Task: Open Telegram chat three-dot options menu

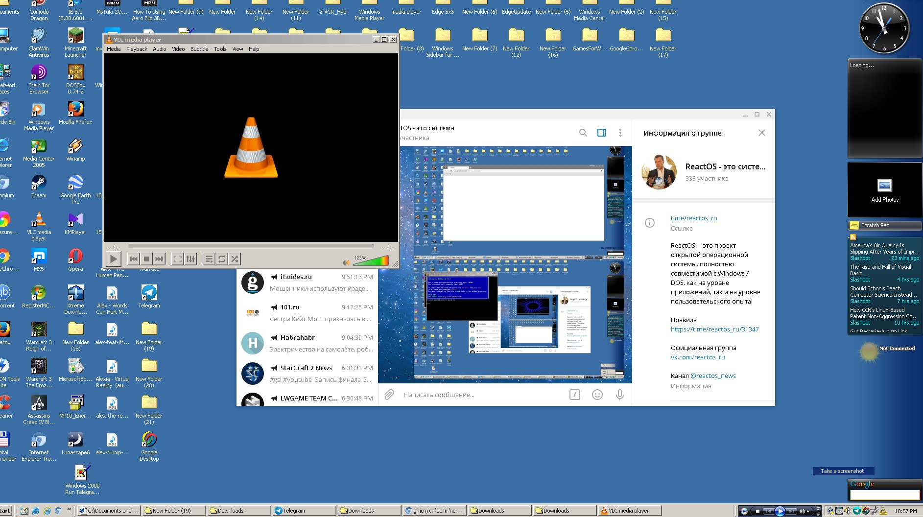Action: pos(620,133)
